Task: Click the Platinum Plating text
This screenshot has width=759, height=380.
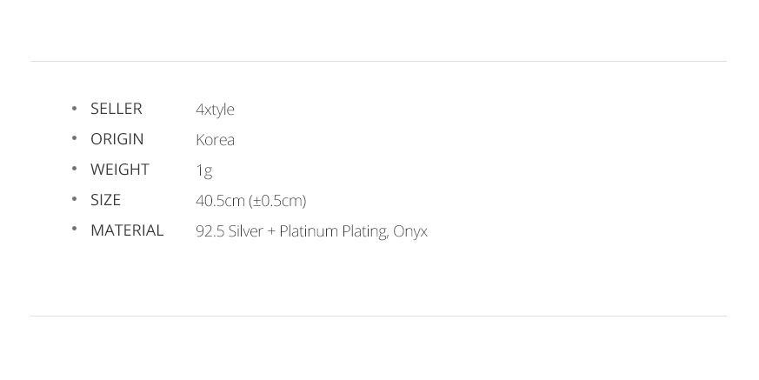Action: point(334,232)
